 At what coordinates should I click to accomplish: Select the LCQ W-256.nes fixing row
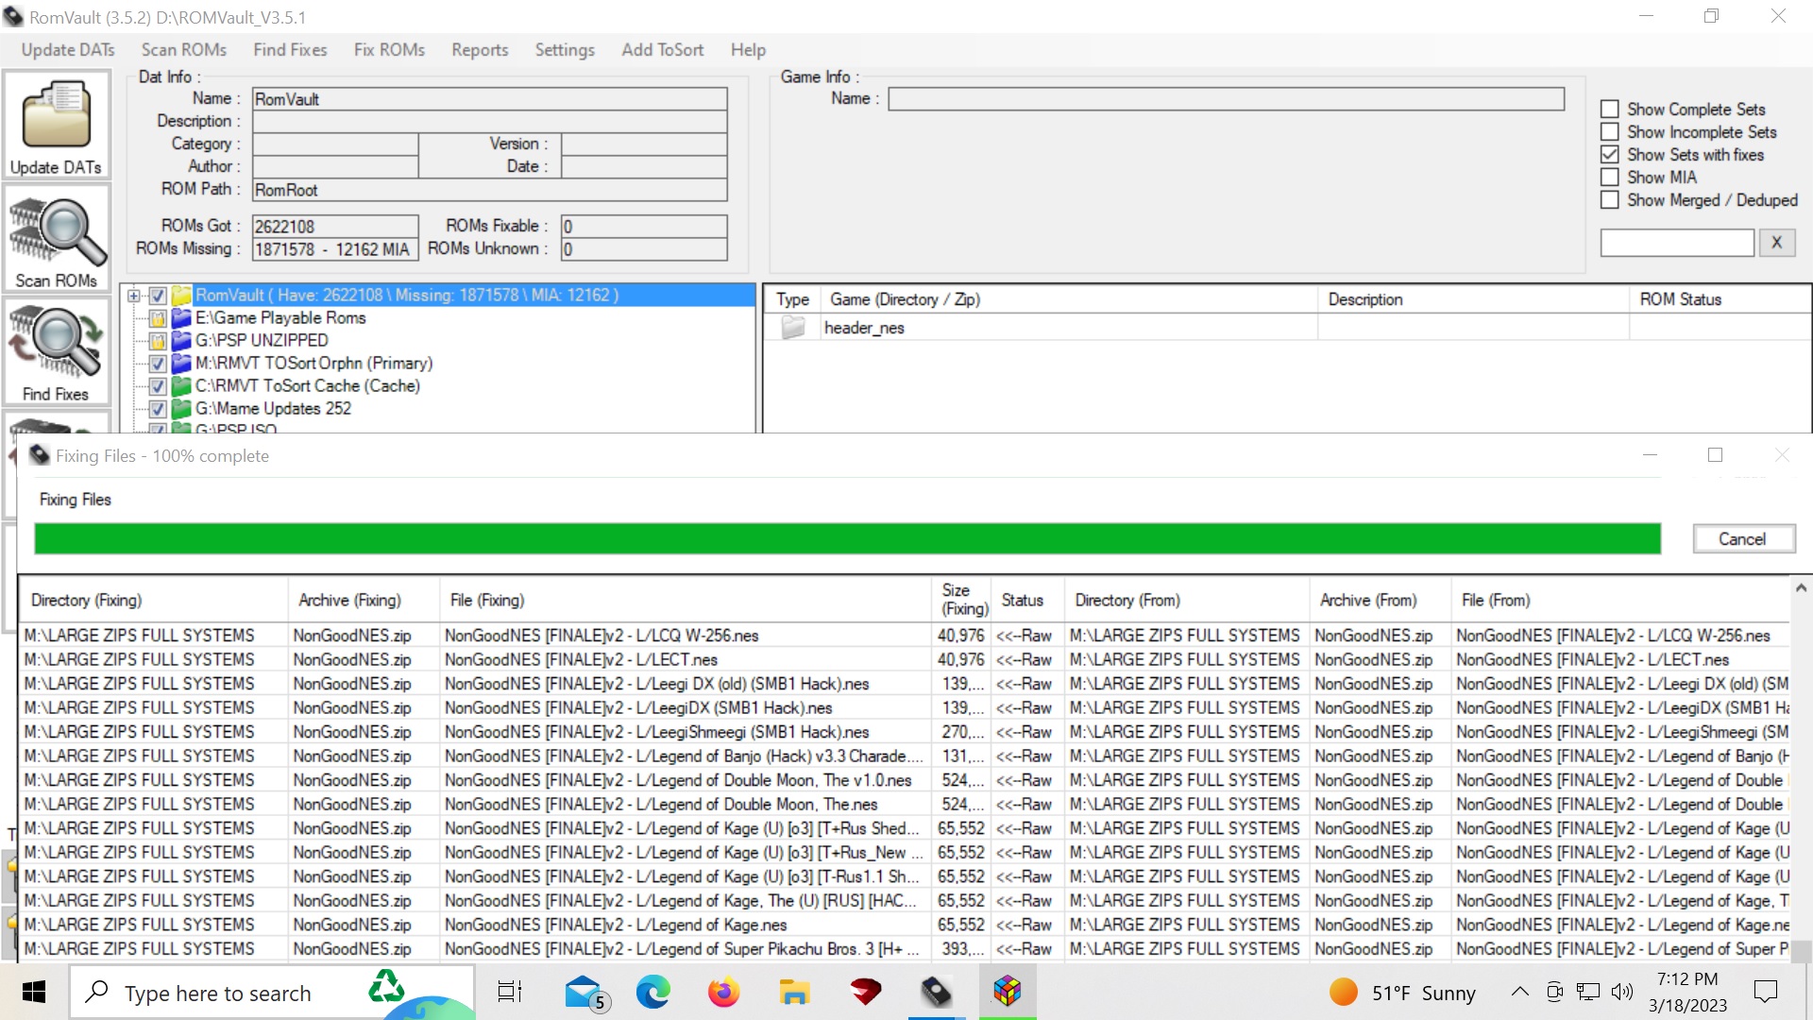904,636
